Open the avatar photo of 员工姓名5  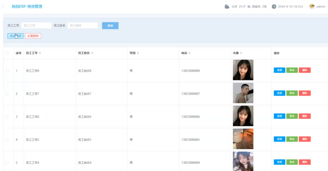[243, 139]
